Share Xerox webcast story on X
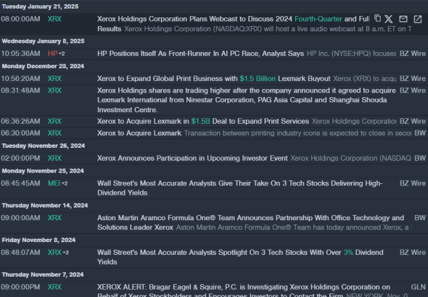The image size is (428, 297). 389,19
